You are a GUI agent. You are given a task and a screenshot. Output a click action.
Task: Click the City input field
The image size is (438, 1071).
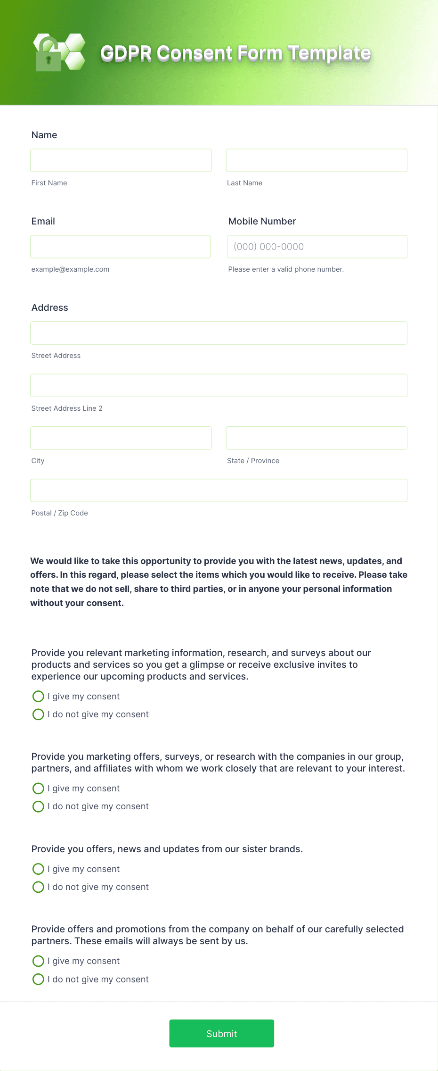[121, 438]
